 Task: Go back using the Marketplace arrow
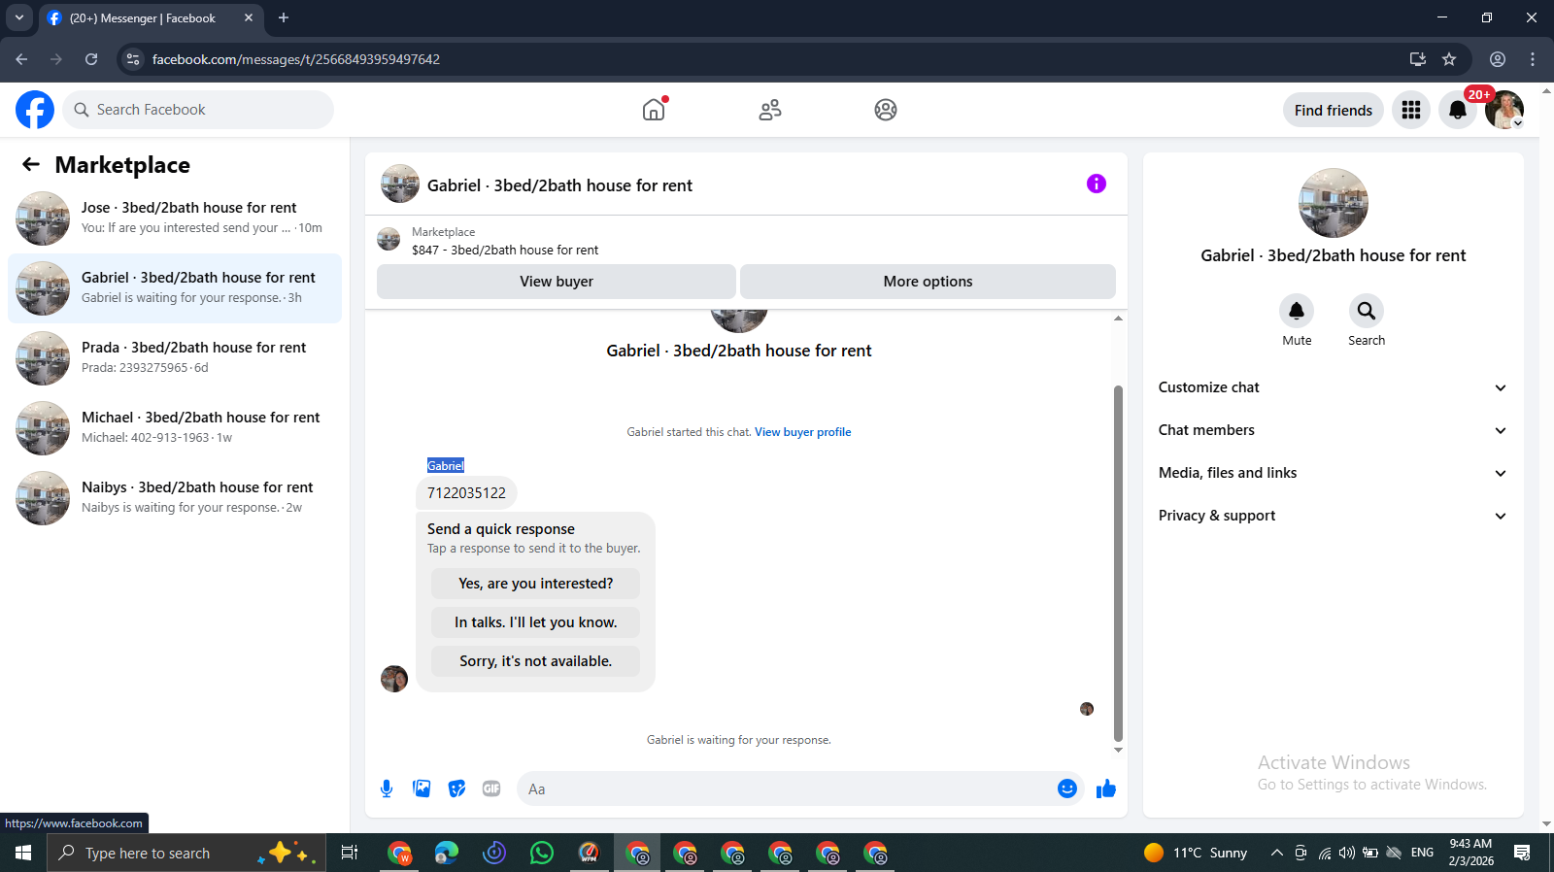(x=31, y=165)
